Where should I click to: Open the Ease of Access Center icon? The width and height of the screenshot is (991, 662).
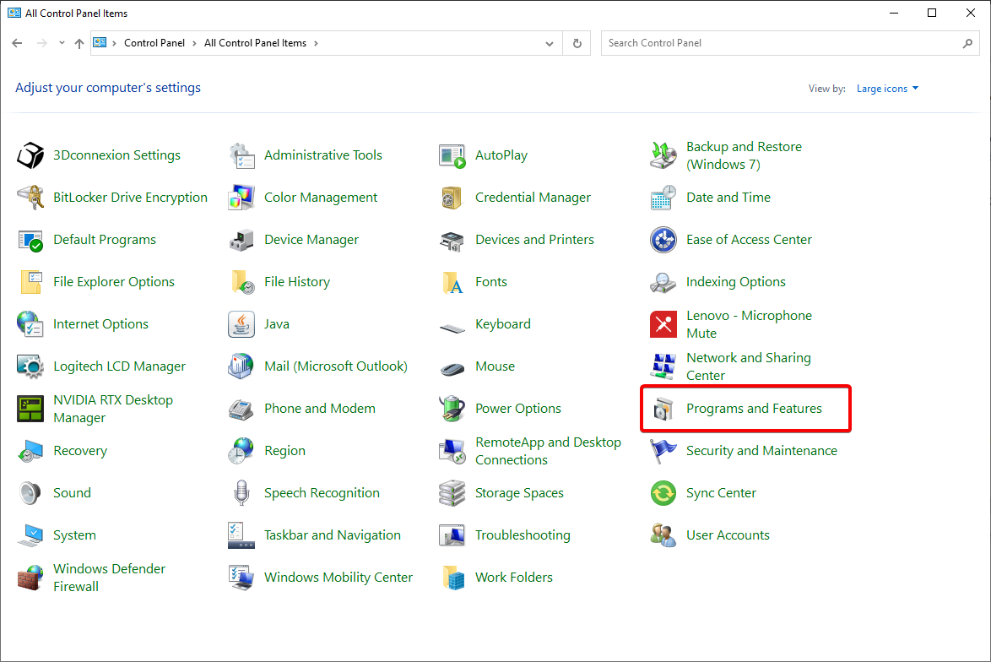pyautogui.click(x=663, y=240)
